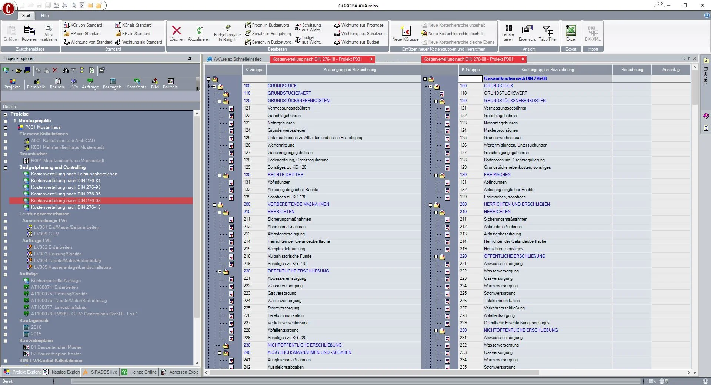711x385 pixels.
Task: Click the Neue KGruppe icon
Action: (405, 31)
